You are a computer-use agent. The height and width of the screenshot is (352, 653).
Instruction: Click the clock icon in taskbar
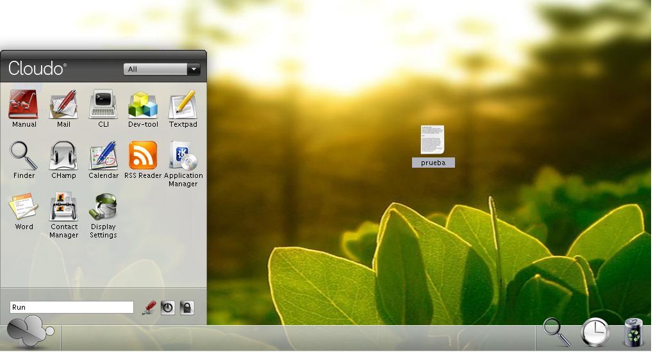595,333
